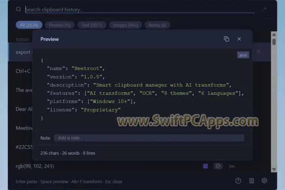
Task: Open the Notes (6) tab
Action: [x=158, y=25]
